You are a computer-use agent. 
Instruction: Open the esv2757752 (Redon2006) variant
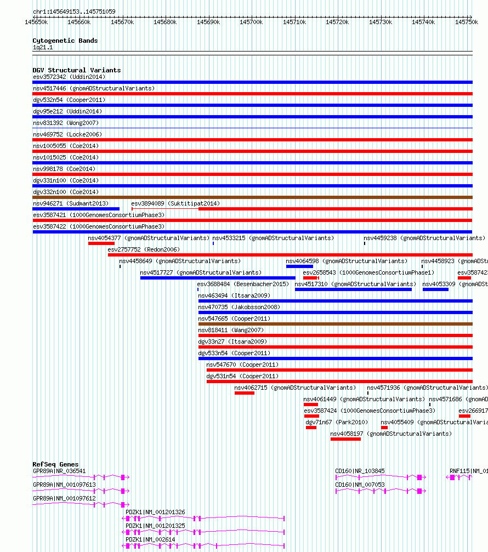click(144, 249)
